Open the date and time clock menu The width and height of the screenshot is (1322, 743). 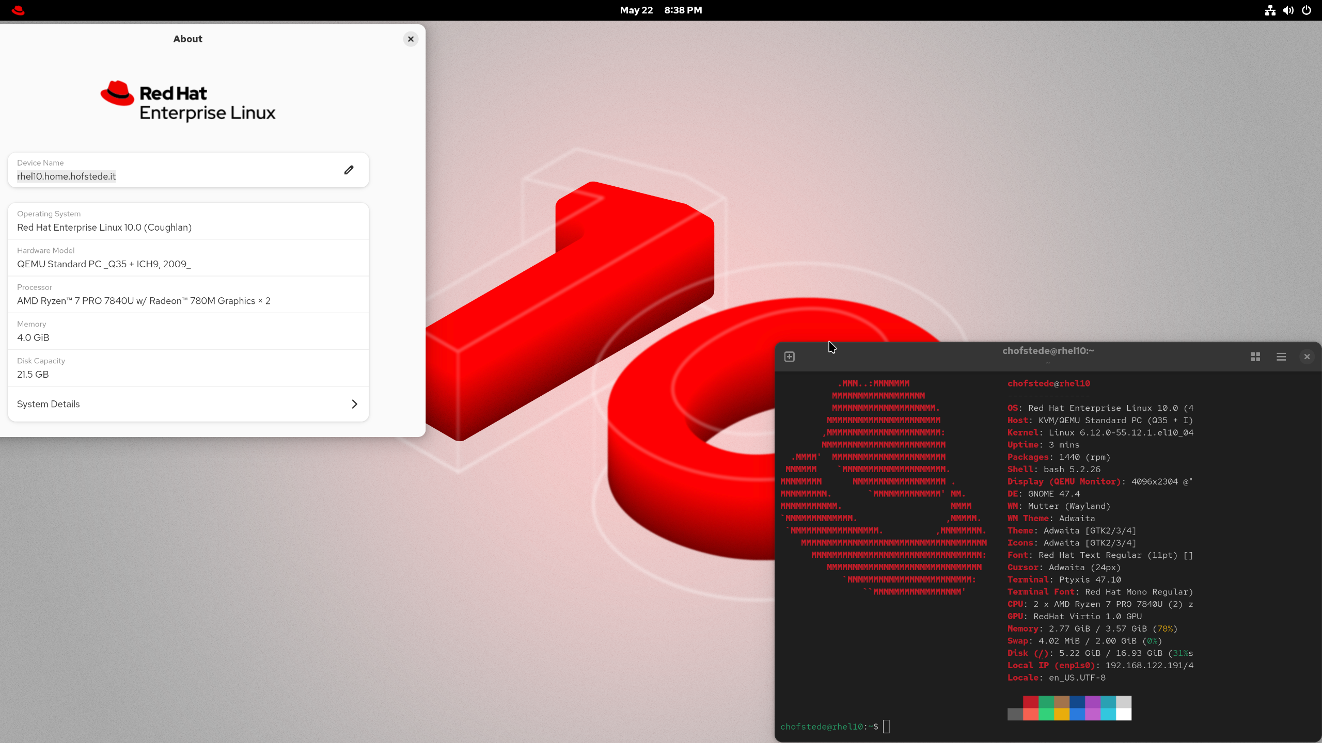[660, 10]
